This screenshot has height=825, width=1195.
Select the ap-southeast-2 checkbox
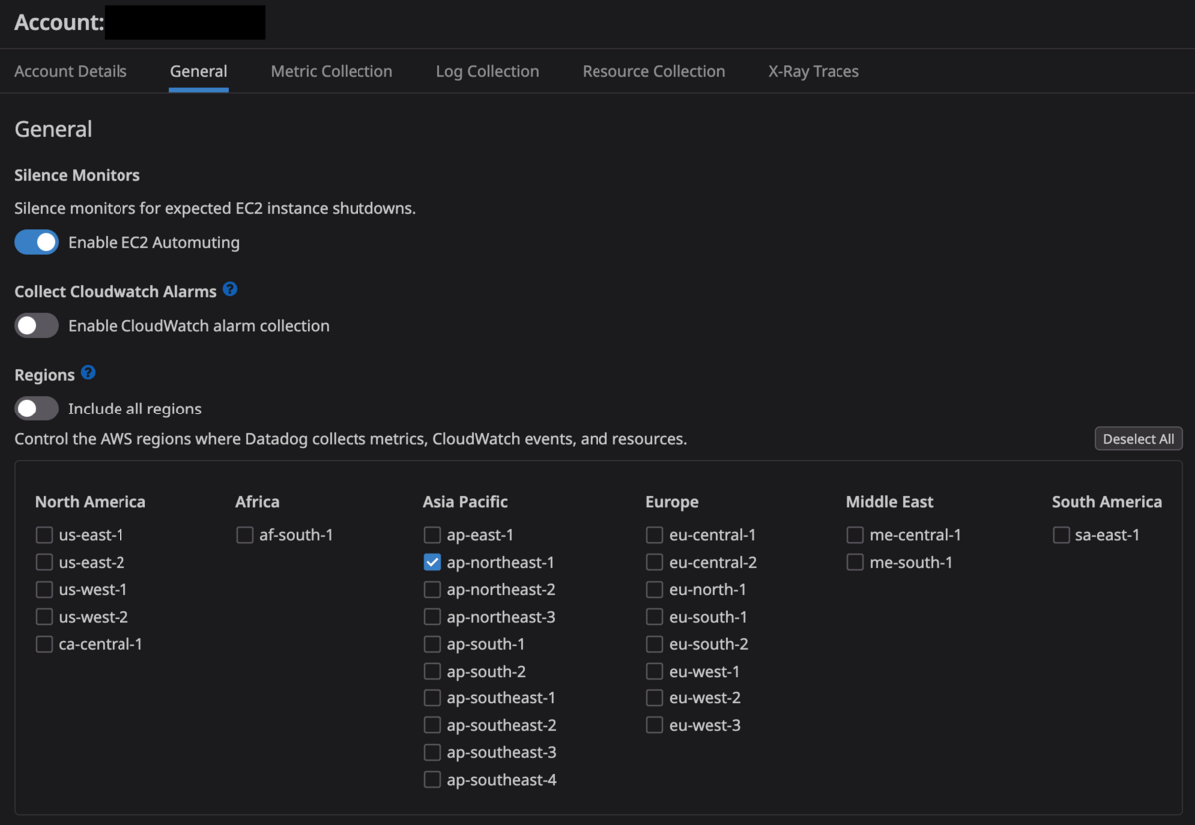tap(432, 725)
